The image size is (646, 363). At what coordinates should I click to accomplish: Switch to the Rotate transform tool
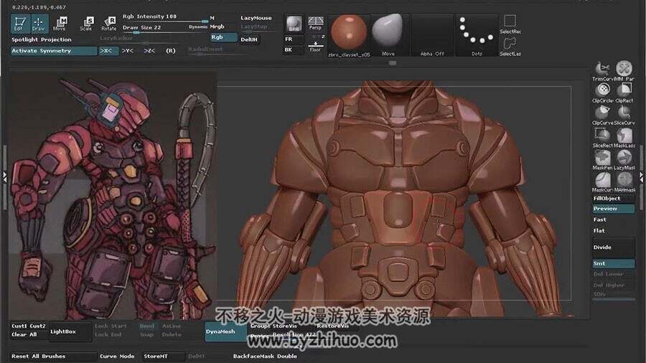click(109, 24)
